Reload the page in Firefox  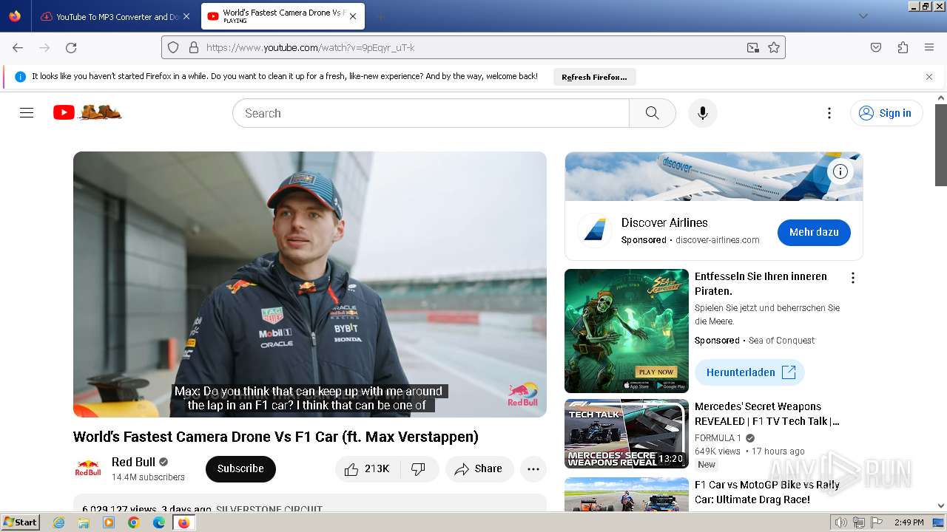tap(71, 47)
